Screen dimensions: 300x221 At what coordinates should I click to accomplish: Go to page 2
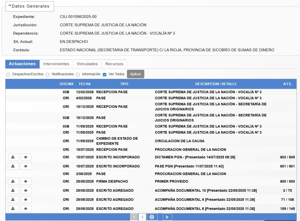(142, 217)
